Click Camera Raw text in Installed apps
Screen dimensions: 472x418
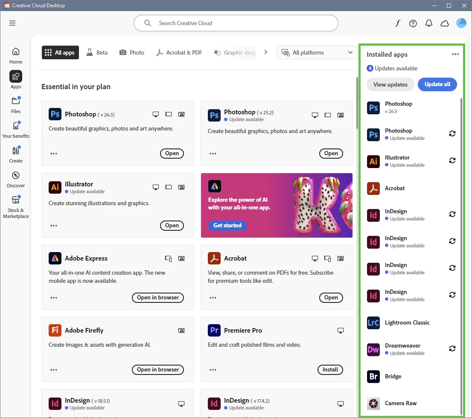pyautogui.click(x=401, y=403)
